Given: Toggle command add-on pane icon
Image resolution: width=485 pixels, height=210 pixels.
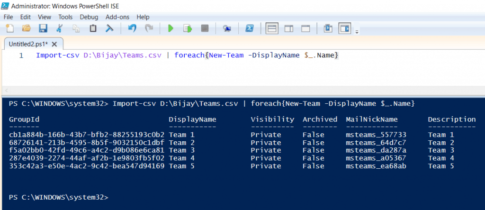Looking at the screenshot, I should 345,29.
